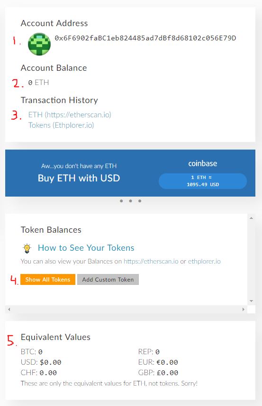Click the horizontal scrollbar right arrow
This screenshot has width=262, height=406.
[x=243, y=309]
